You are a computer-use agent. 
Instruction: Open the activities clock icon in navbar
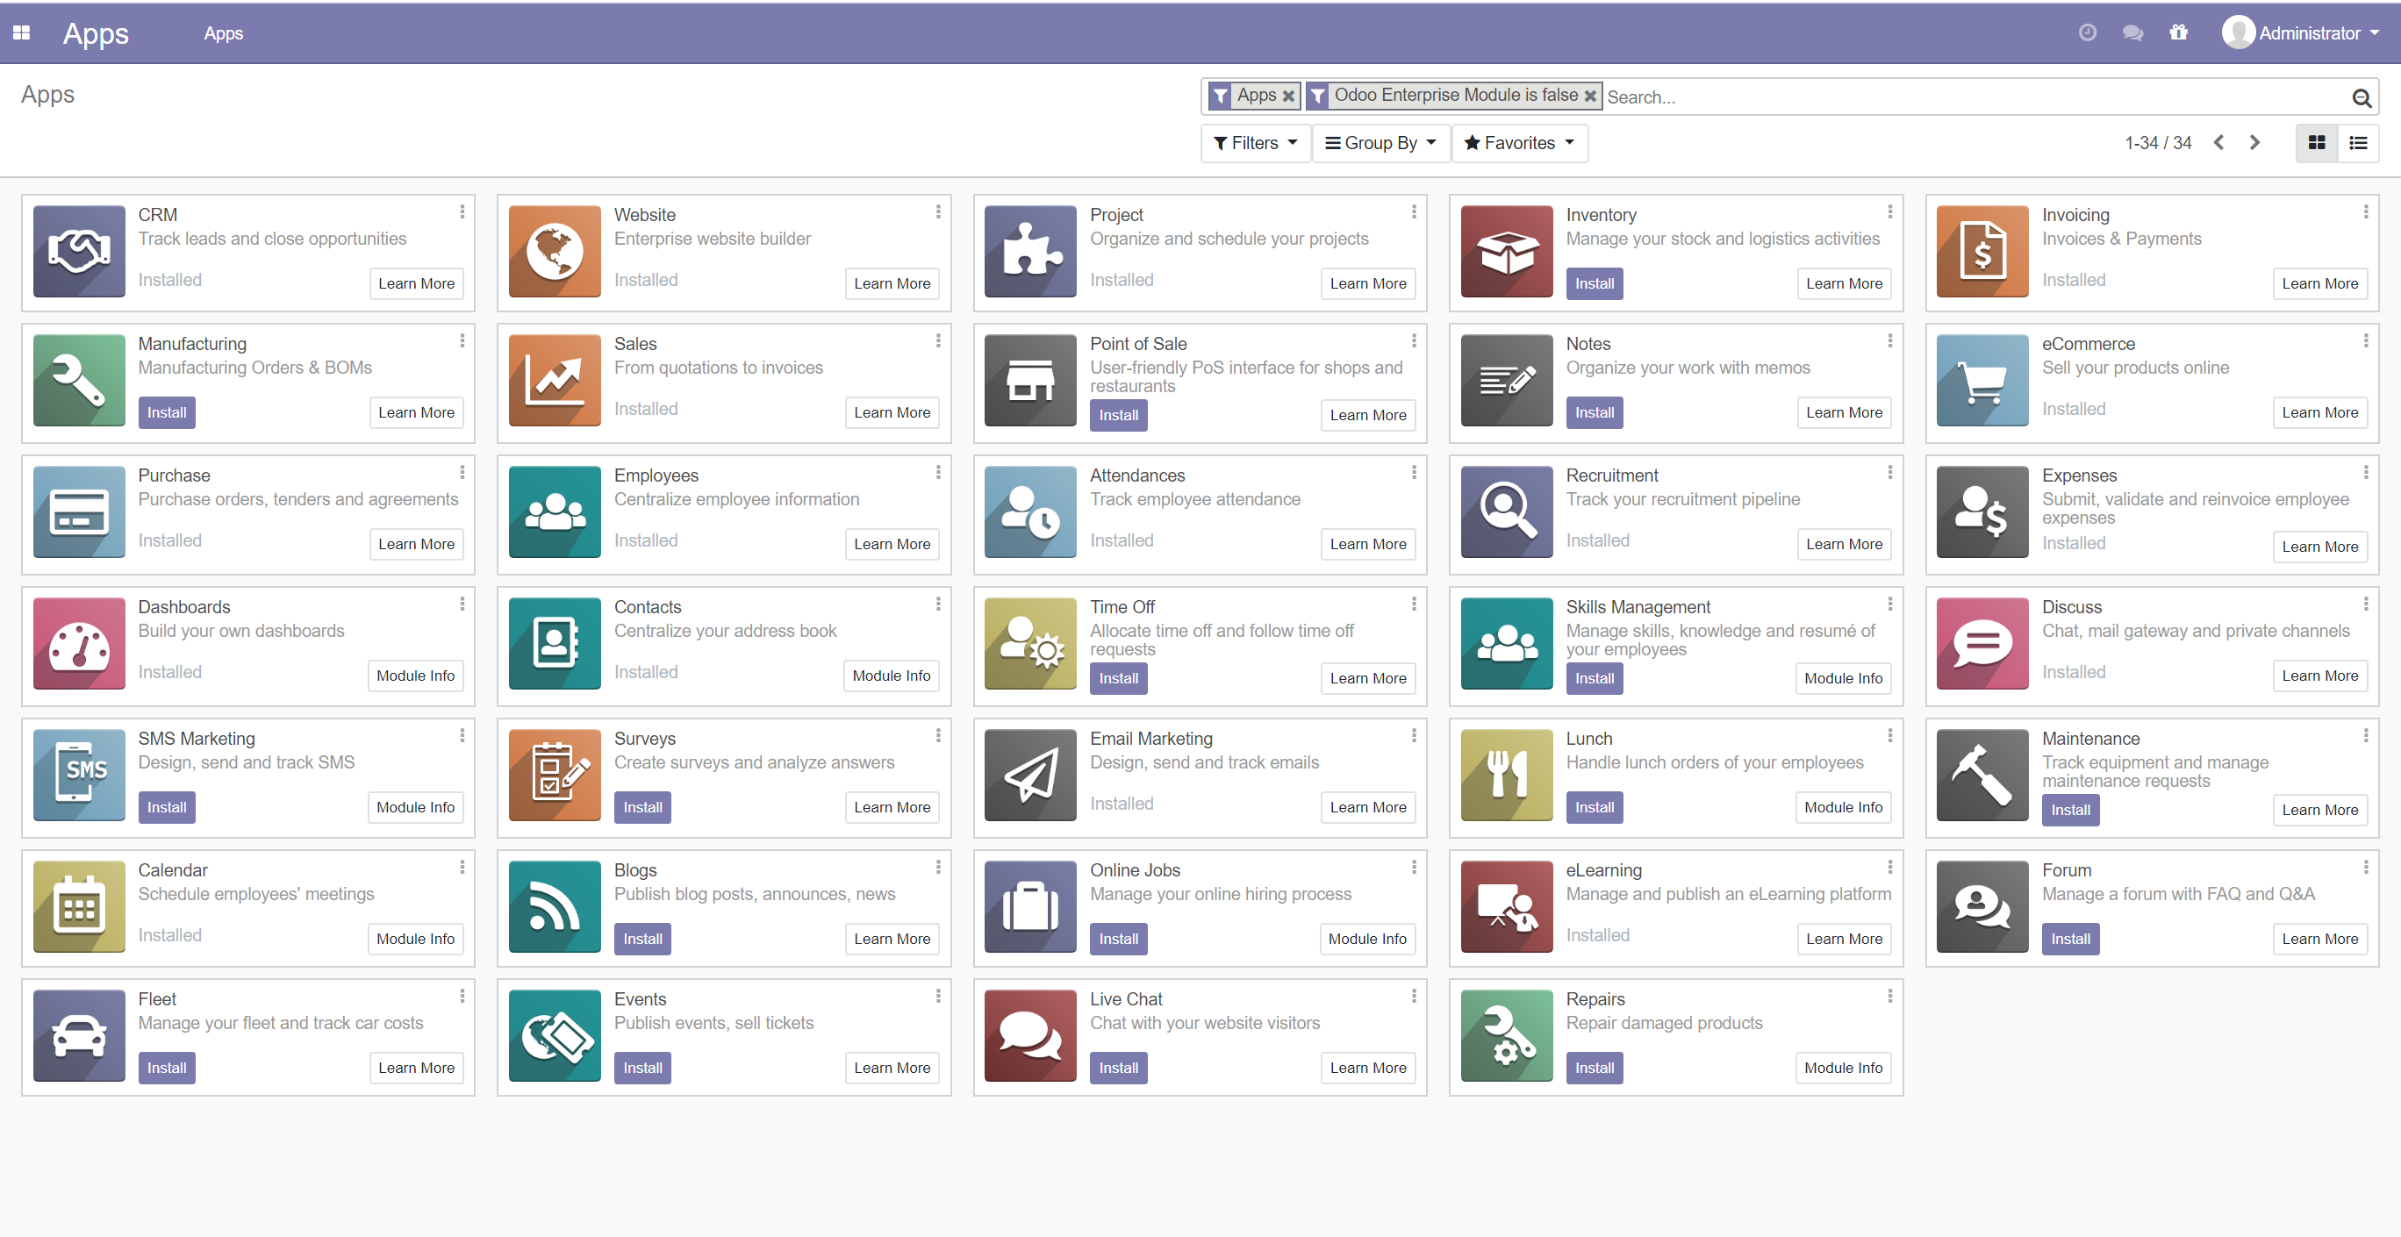[2087, 32]
